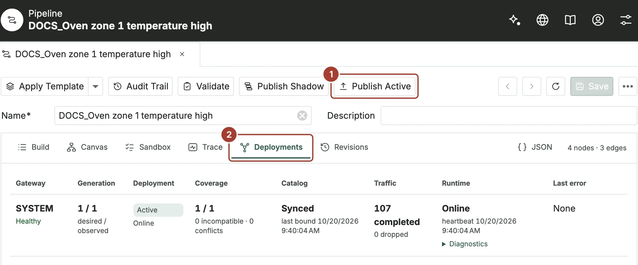Click the Apply Template button
The image size is (638, 265).
(45, 86)
